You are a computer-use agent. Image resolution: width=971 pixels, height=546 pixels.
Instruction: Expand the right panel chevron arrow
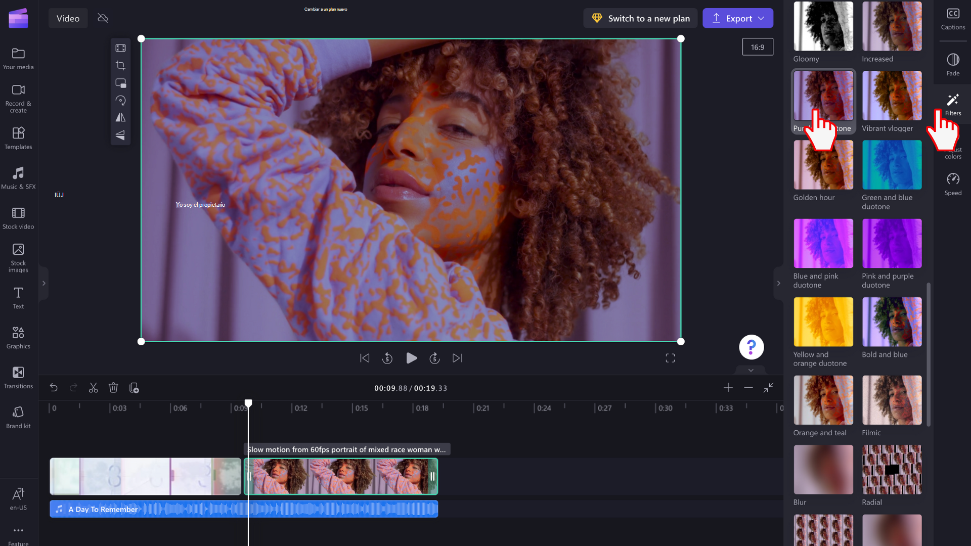779,283
